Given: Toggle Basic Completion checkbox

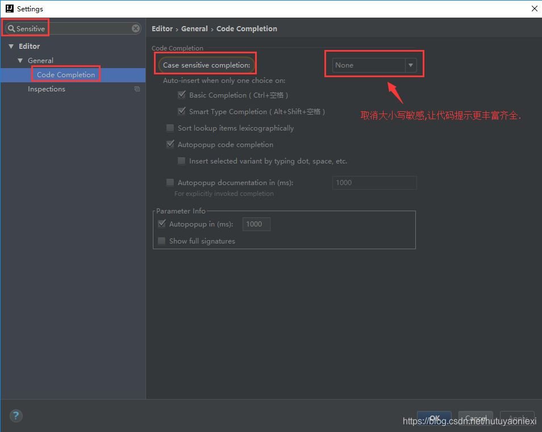Looking at the screenshot, I should (x=181, y=95).
